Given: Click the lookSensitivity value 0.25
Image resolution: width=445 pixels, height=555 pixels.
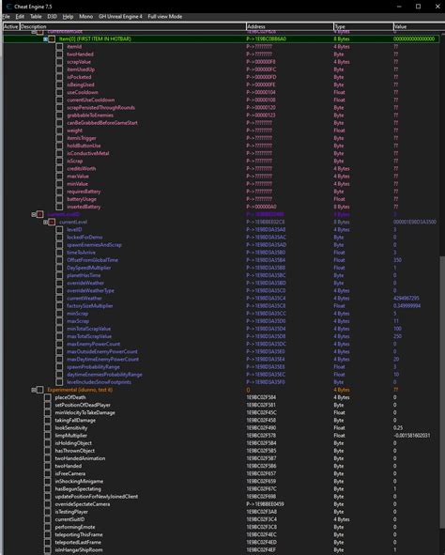Looking at the screenshot, I should coord(398,427).
